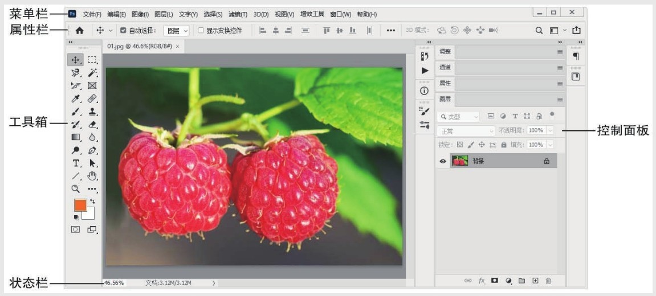Open the Move tool preset picker arrow
The image size is (656, 296).
(x=111, y=30)
